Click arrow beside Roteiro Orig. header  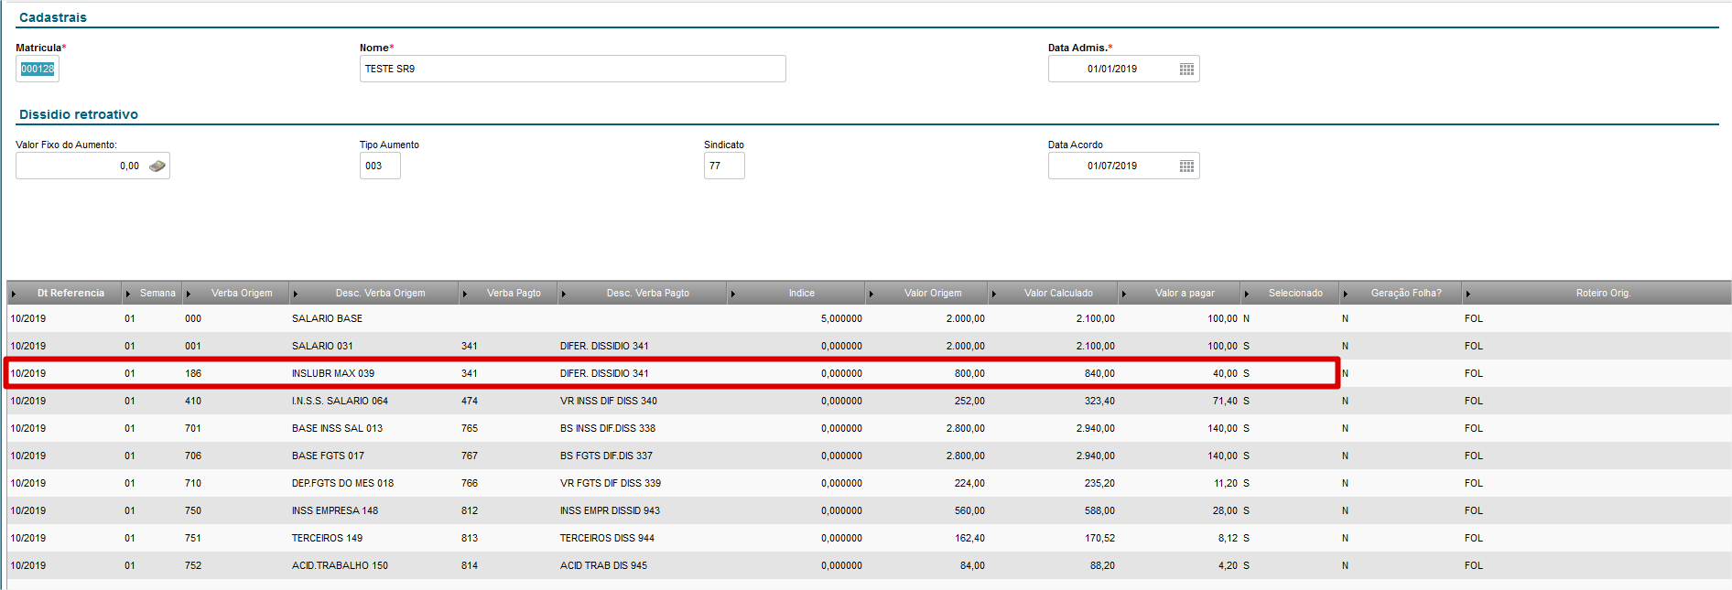click(x=1468, y=294)
